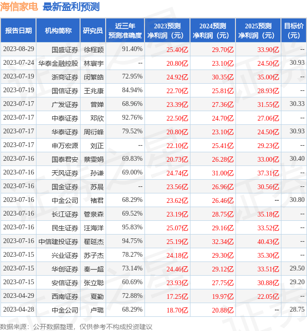Click institution 申万宏源

(65, 146)
